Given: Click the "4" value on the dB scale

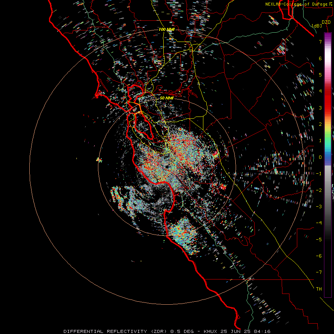Looking at the screenshot, I should point(320,91).
